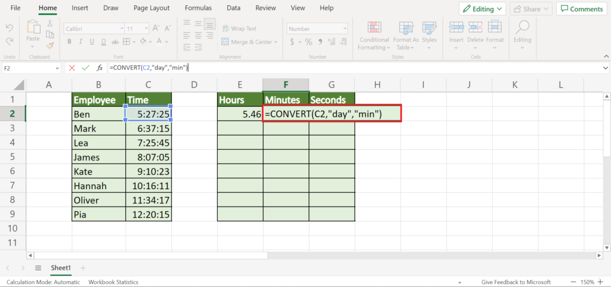Viewport: 611px width, 287px height.
Task: Switch to the Formulas tab
Action: point(198,8)
